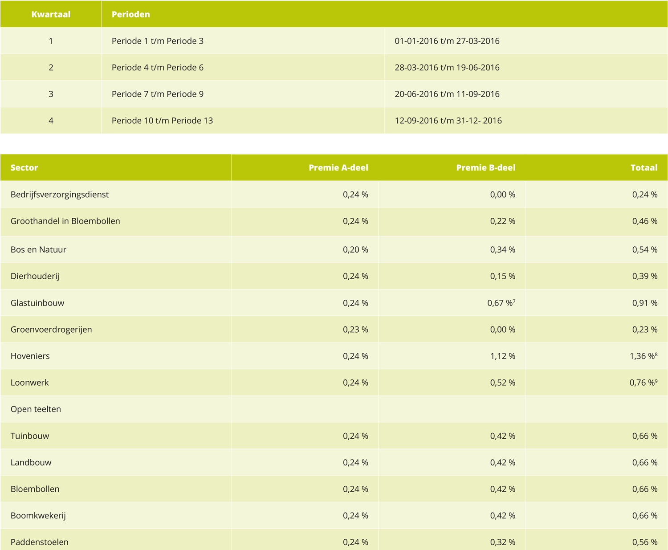Select the Perioden column header
The width and height of the screenshot is (668, 550).
coord(130,14)
